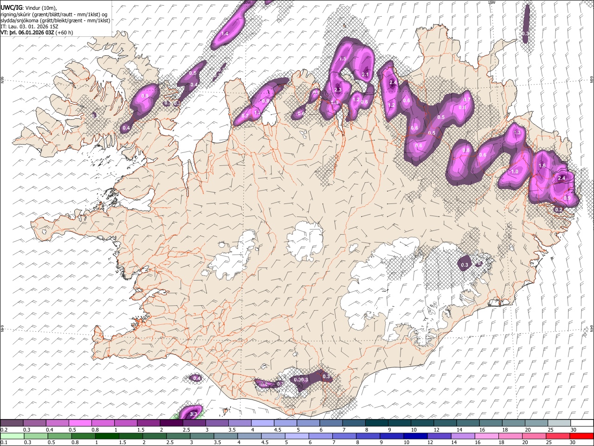
Task: Pick the lower legend swatch starting at 0.1
Action: (12, 436)
